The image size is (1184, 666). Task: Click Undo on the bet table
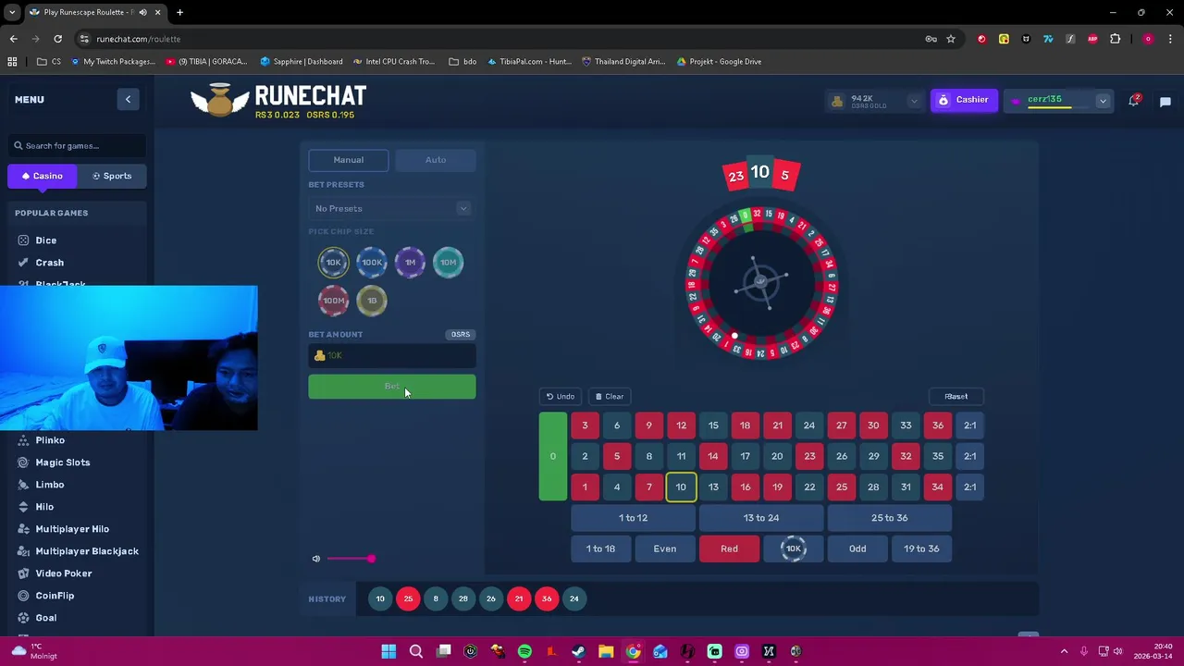tap(560, 397)
